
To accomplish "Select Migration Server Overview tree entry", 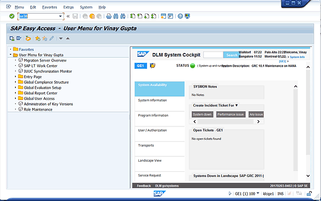I will (x=45, y=60).
